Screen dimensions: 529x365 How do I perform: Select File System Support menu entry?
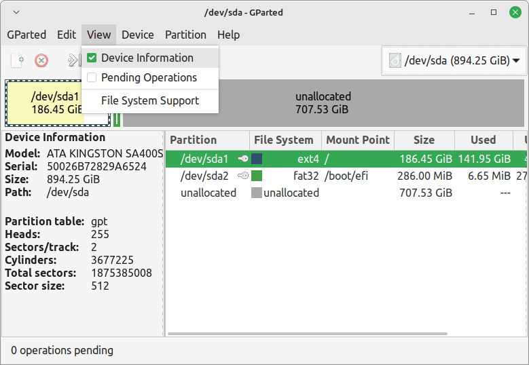[x=149, y=100]
